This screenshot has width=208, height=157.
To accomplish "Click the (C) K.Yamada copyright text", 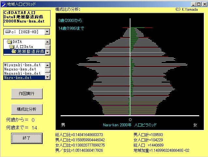I will 186,9.
